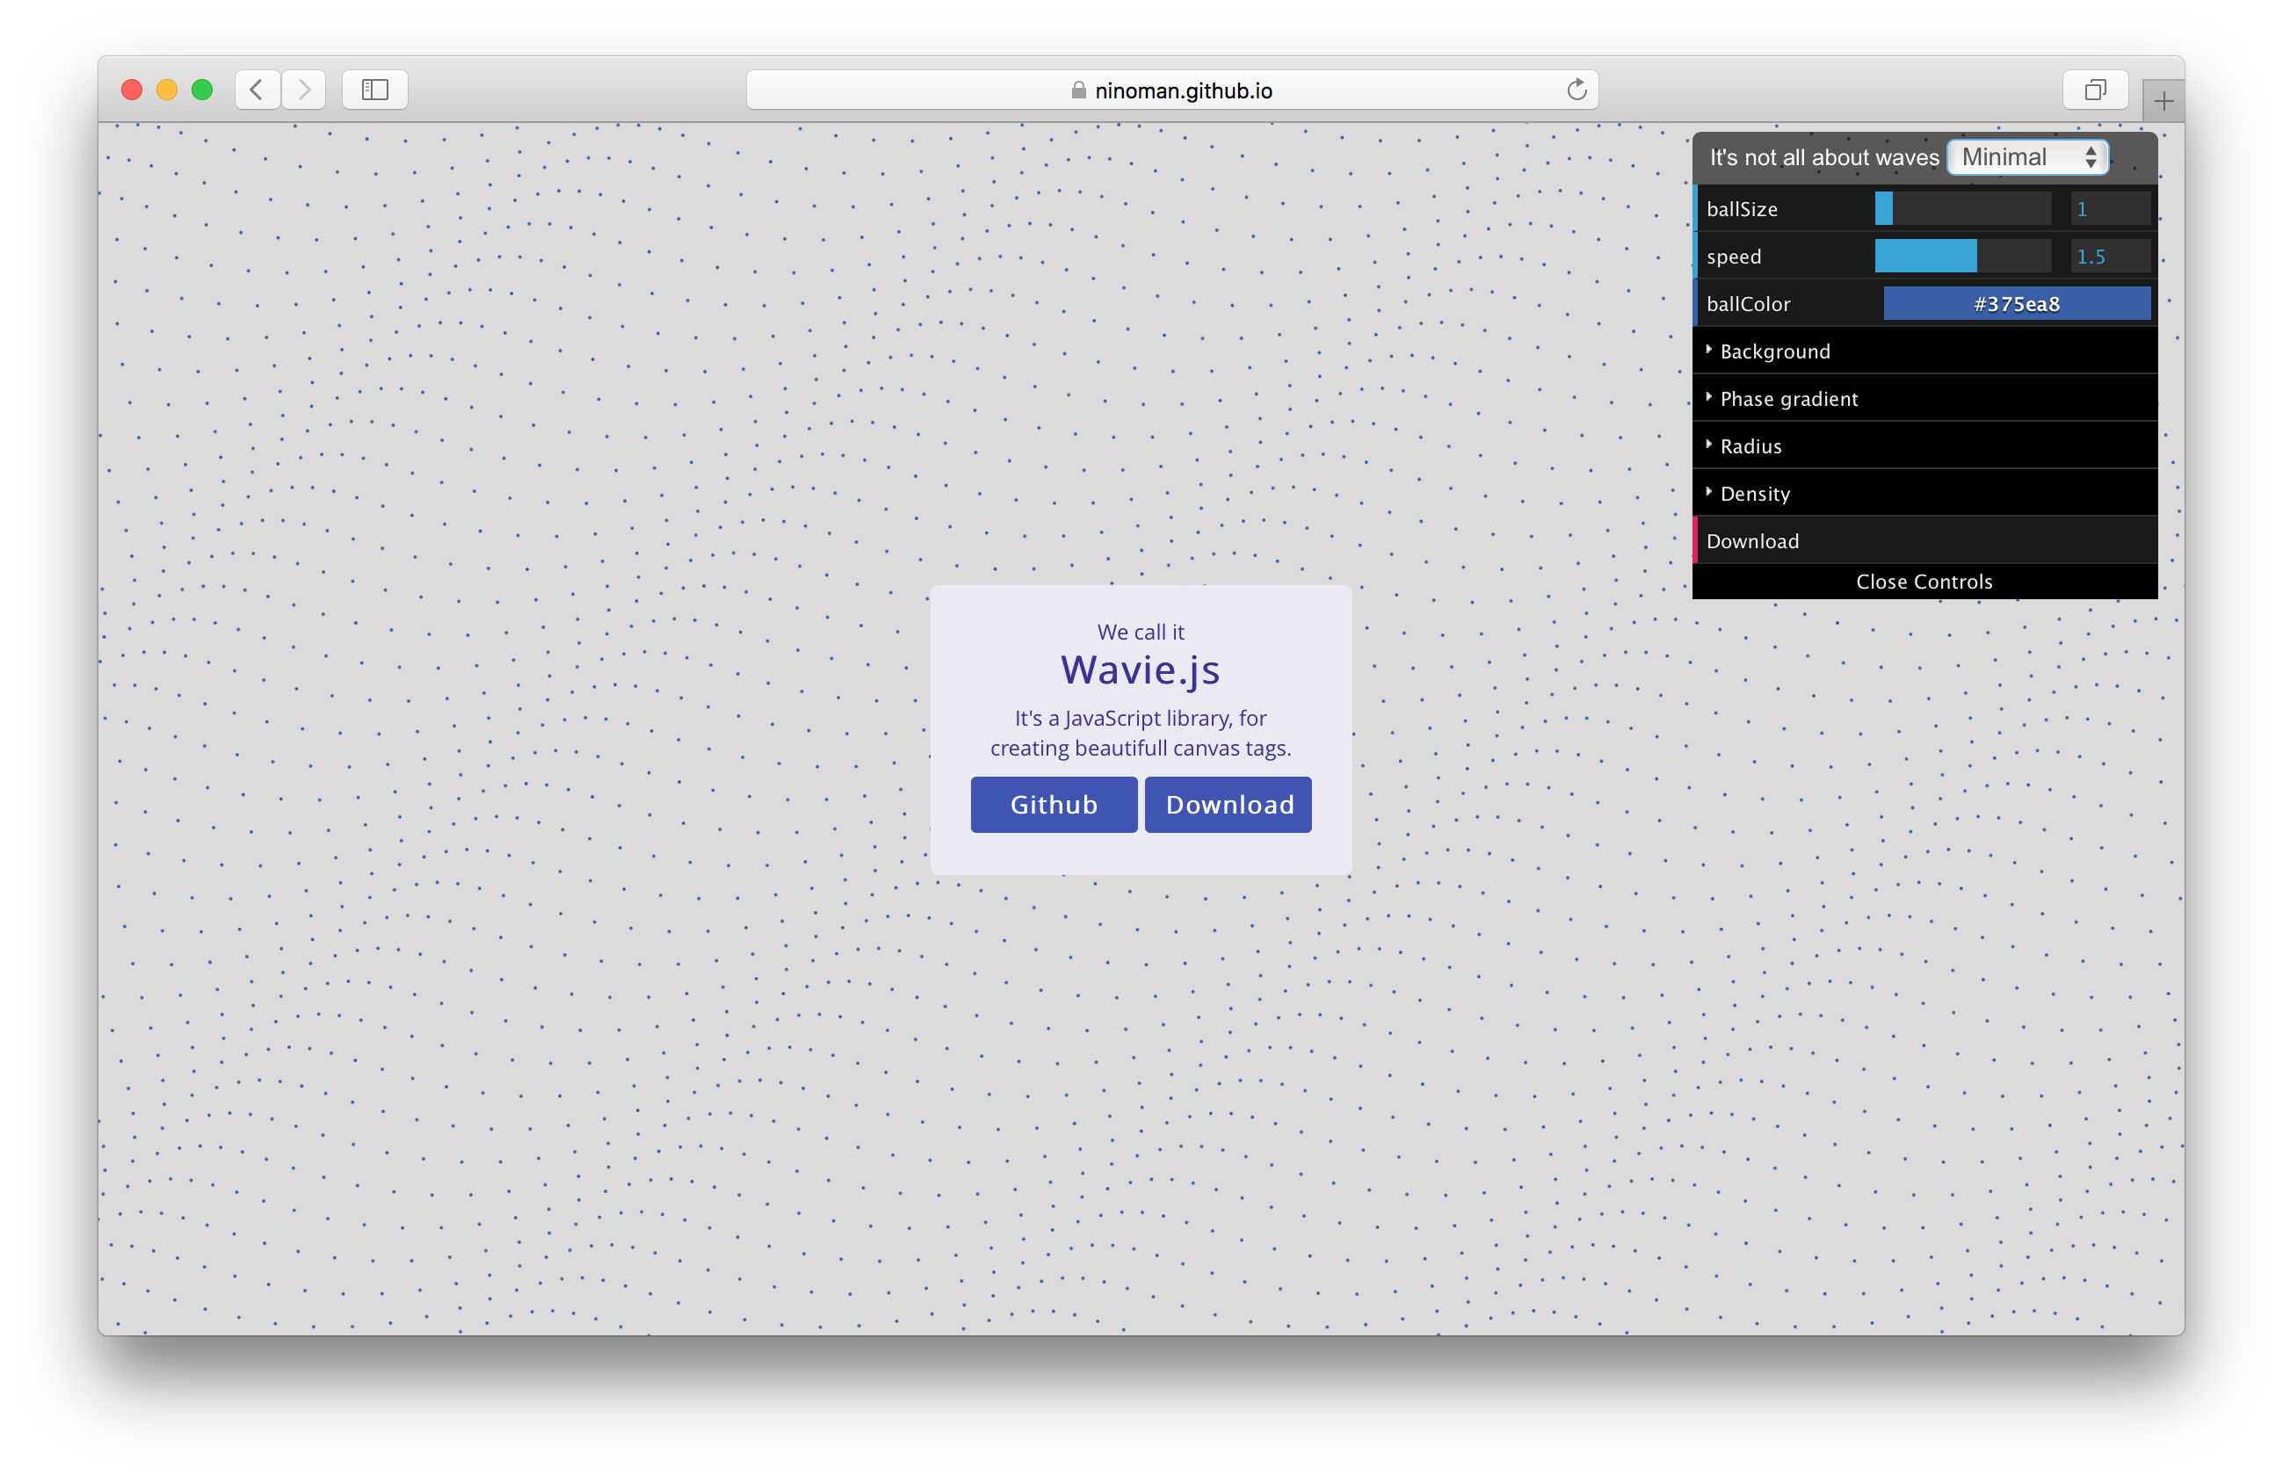Expand the Phase gradient folder
This screenshot has height=1476, width=2283.
click(x=1787, y=399)
